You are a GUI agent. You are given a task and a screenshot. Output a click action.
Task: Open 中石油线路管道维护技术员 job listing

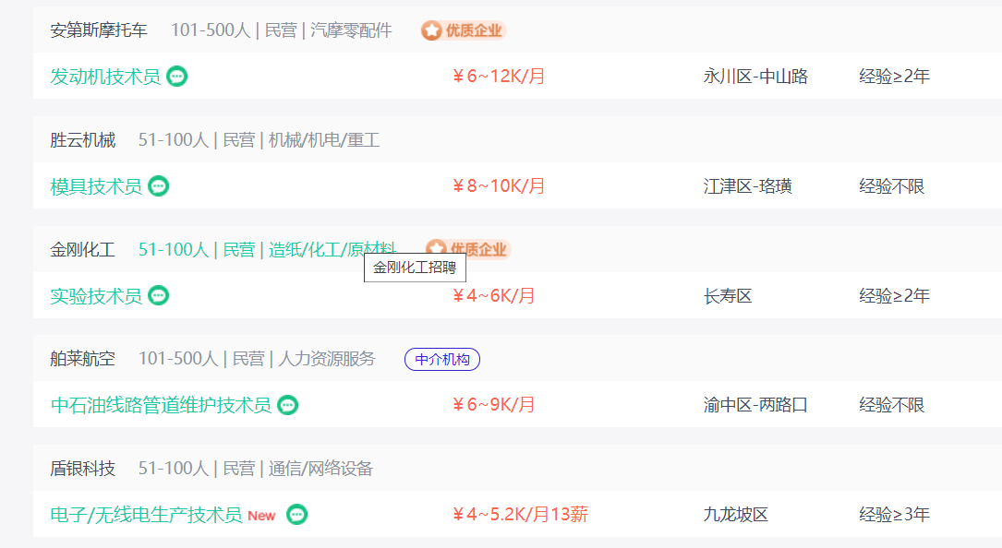click(x=161, y=405)
